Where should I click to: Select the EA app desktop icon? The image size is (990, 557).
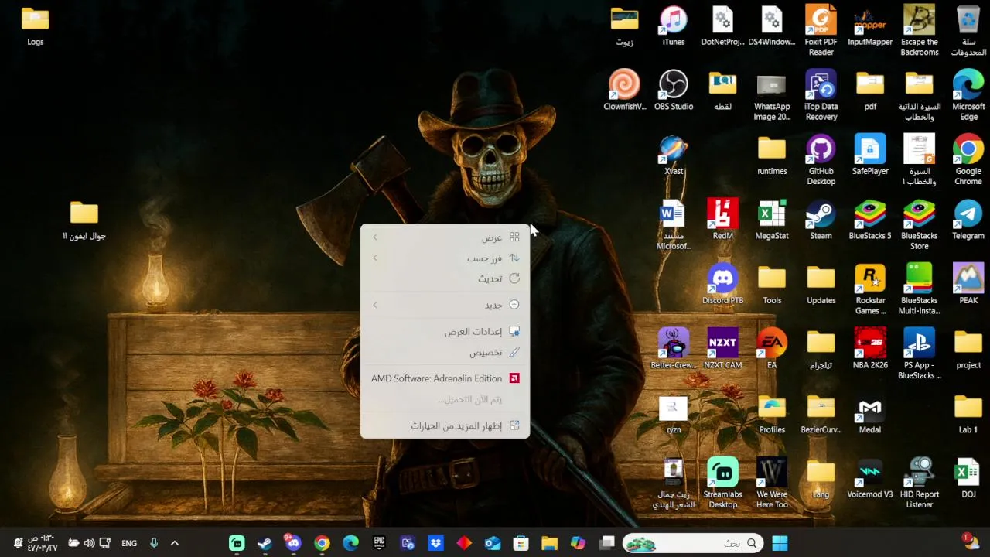pos(772,349)
